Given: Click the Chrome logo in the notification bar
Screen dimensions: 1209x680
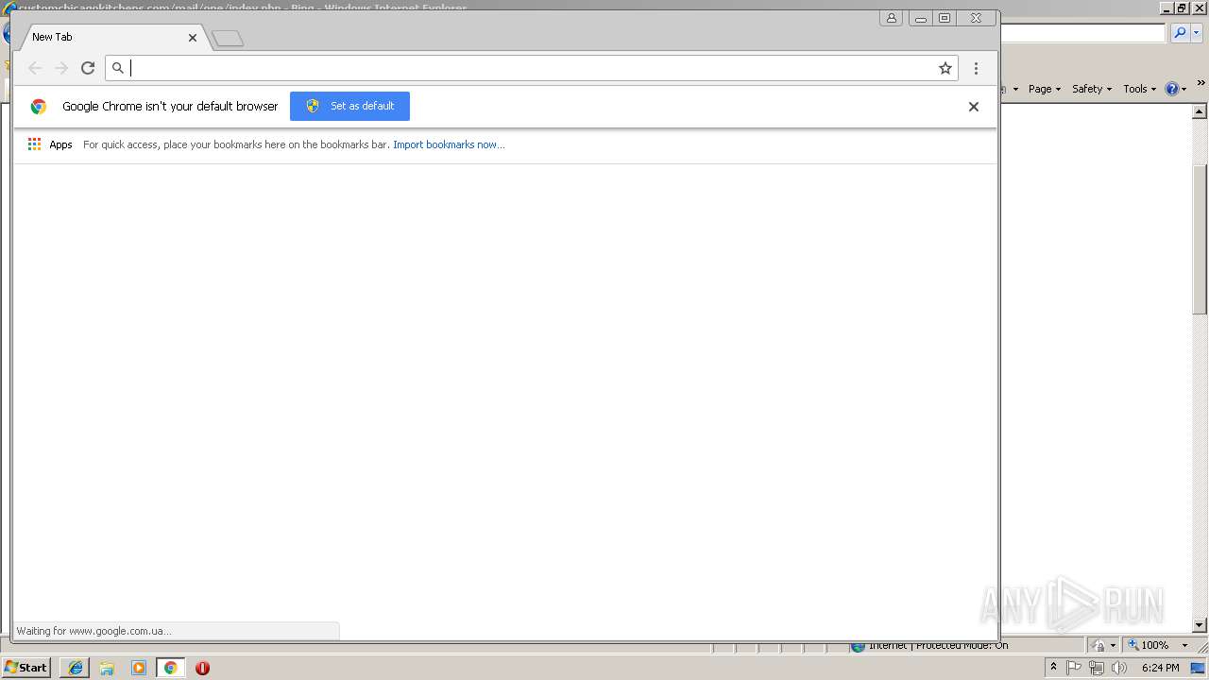Looking at the screenshot, I should point(39,107).
